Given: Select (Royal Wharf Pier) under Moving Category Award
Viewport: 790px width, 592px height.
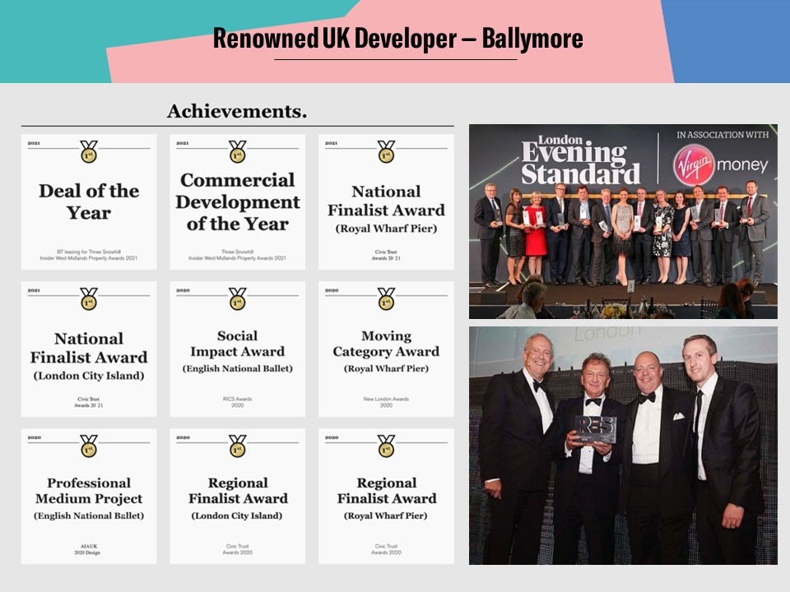Looking at the screenshot, I should click(387, 368).
